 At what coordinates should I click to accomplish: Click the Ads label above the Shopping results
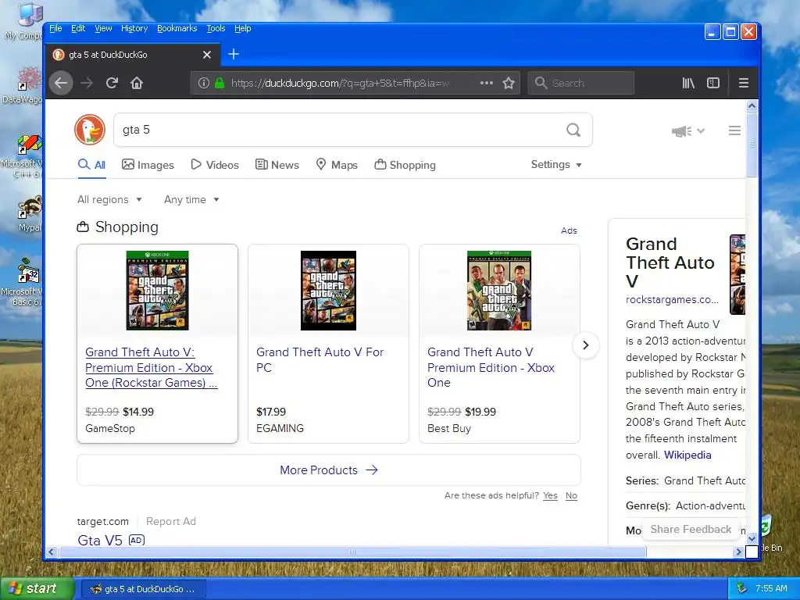pyautogui.click(x=569, y=230)
